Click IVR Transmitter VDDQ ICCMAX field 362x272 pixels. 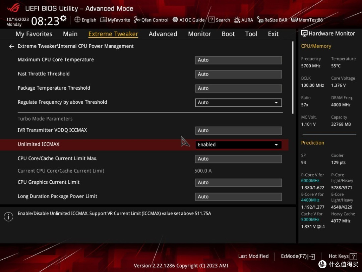pyautogui.click(x=239, y=130)
